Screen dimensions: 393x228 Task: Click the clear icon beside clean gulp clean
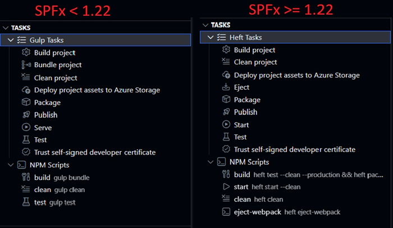(26, 189)
